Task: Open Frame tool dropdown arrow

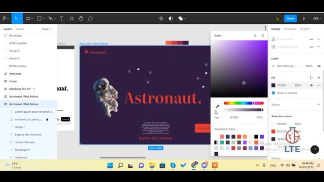Action: [32, 19]
